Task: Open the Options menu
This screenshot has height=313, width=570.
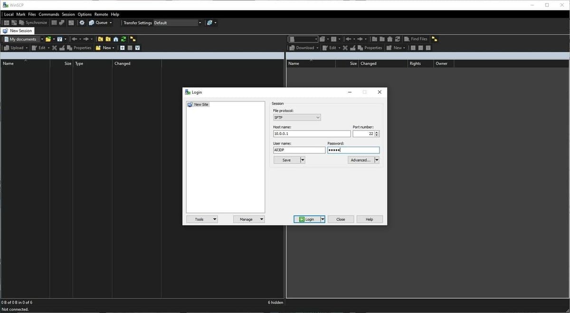Action: [85, 14]
